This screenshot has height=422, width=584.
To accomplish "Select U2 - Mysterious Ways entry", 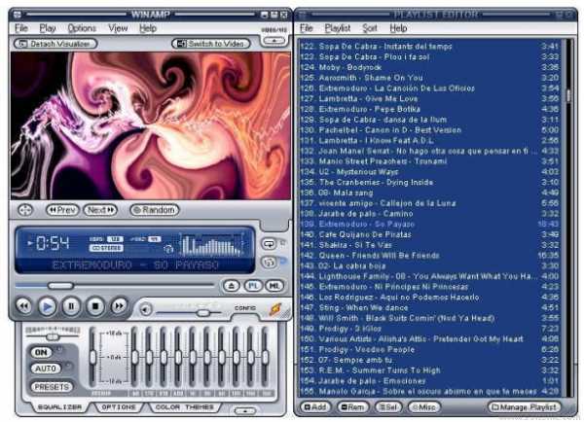I will click(429, 172).
